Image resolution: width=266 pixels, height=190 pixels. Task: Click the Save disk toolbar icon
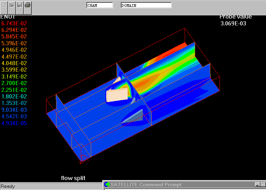pos(20,5)
